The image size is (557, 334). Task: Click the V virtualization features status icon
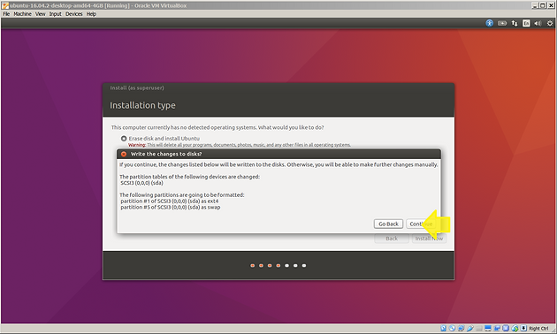click(x=506, y=329)
